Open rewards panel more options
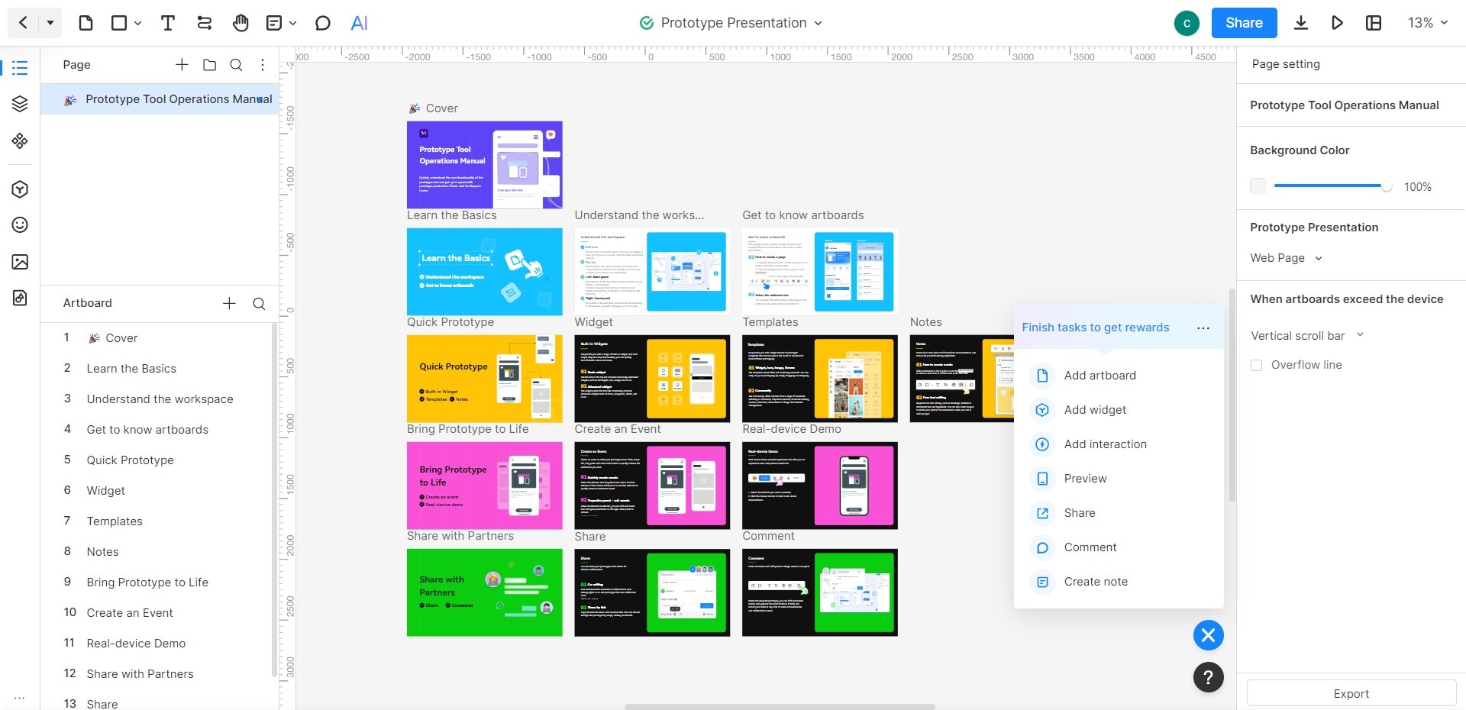This screenshot has height=710, width=1466. 1203,328
